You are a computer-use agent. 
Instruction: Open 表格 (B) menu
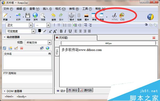74,9
